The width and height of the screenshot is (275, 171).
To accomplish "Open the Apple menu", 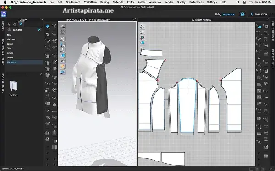I will (5, 2).
